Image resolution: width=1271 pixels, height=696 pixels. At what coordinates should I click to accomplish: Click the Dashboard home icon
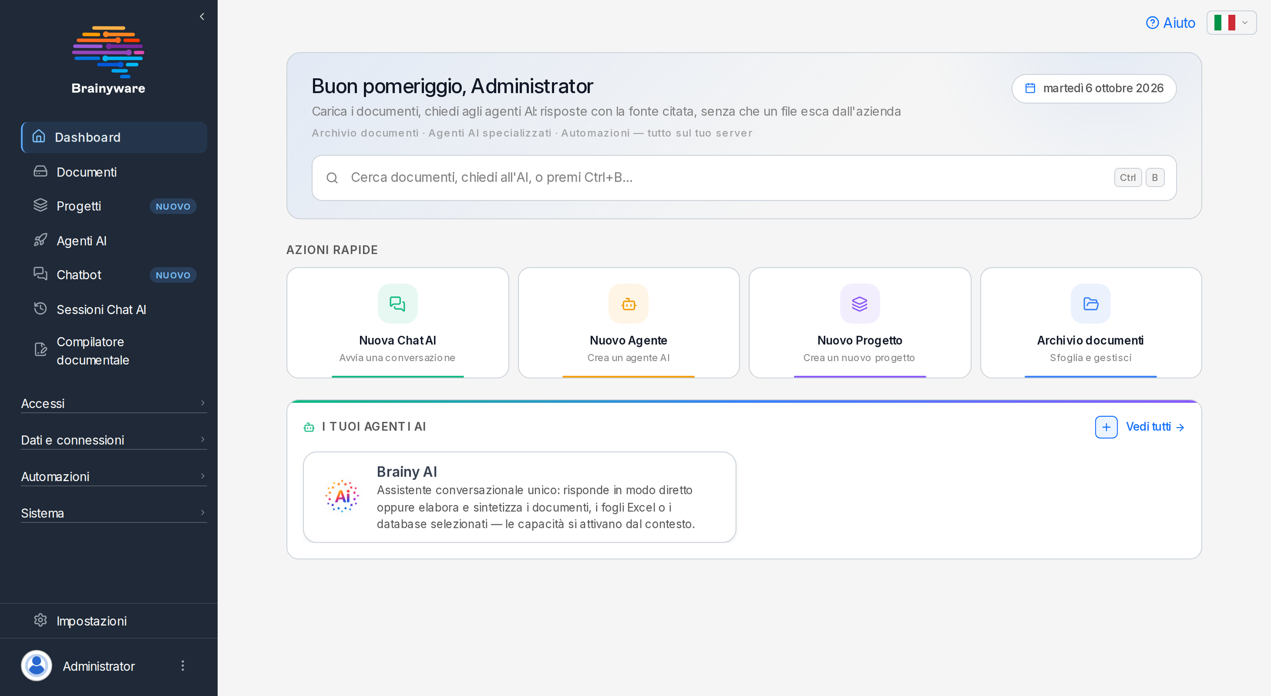[39, 136]
